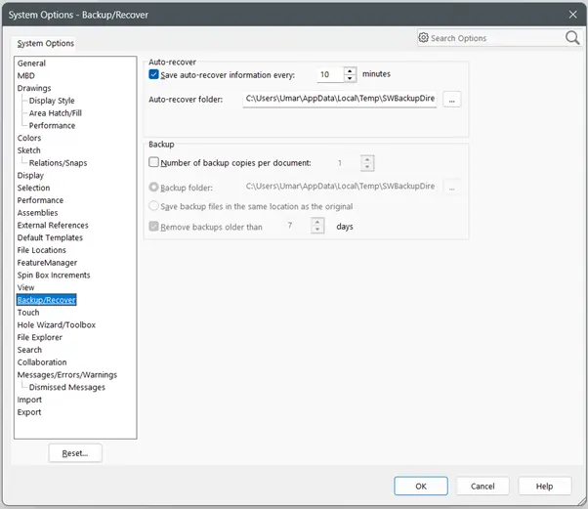Open File Explorer options

40,337
